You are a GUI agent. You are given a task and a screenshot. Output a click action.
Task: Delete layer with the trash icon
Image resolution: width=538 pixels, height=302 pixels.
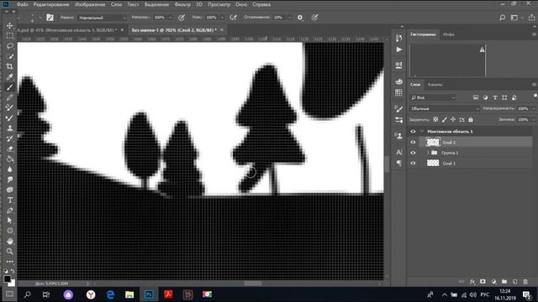tap(525, 282)
